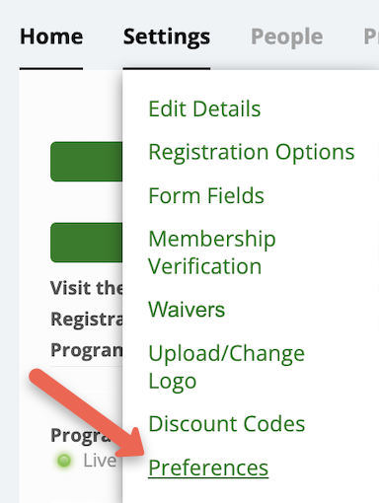Choose Registration Options menu entry

point(252,152)
